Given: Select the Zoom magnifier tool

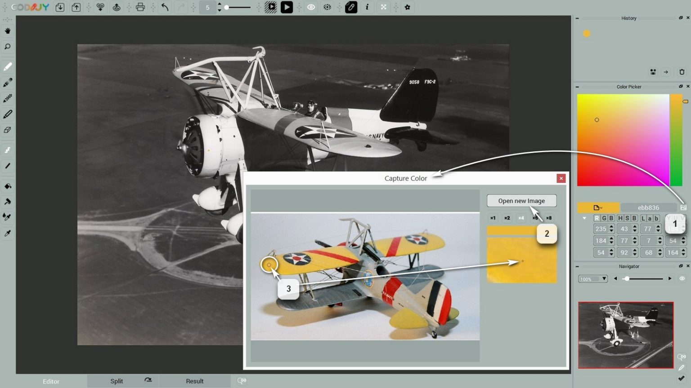Looking at the screenshot, I should [x=8, y=47].
